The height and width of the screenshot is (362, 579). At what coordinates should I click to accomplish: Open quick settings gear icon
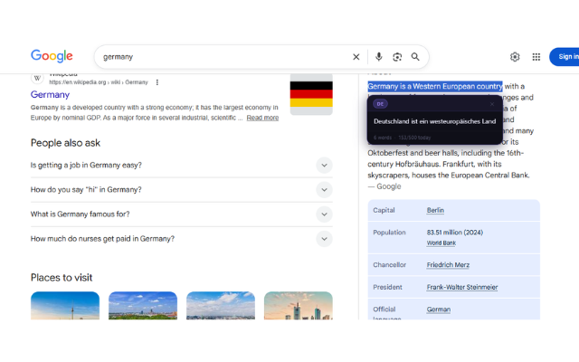click(x=515, y=57)
